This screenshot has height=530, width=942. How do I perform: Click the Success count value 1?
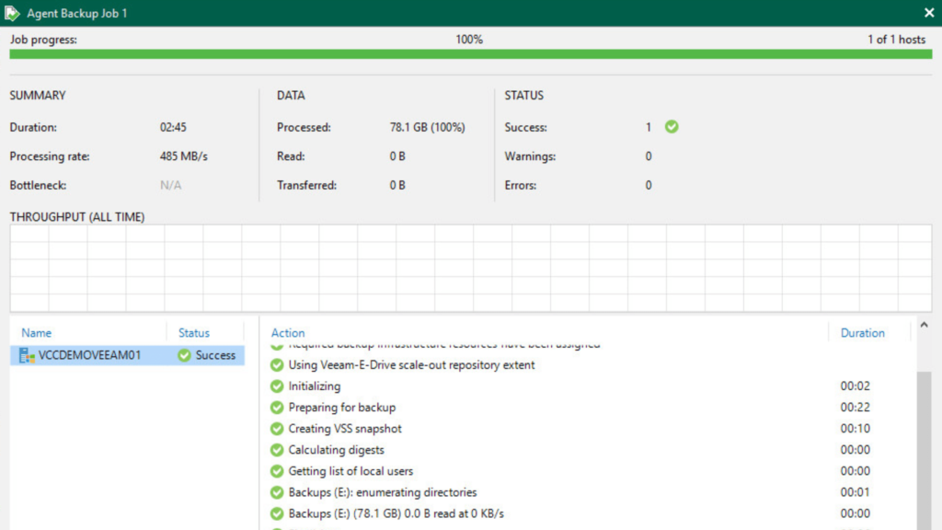649,127
